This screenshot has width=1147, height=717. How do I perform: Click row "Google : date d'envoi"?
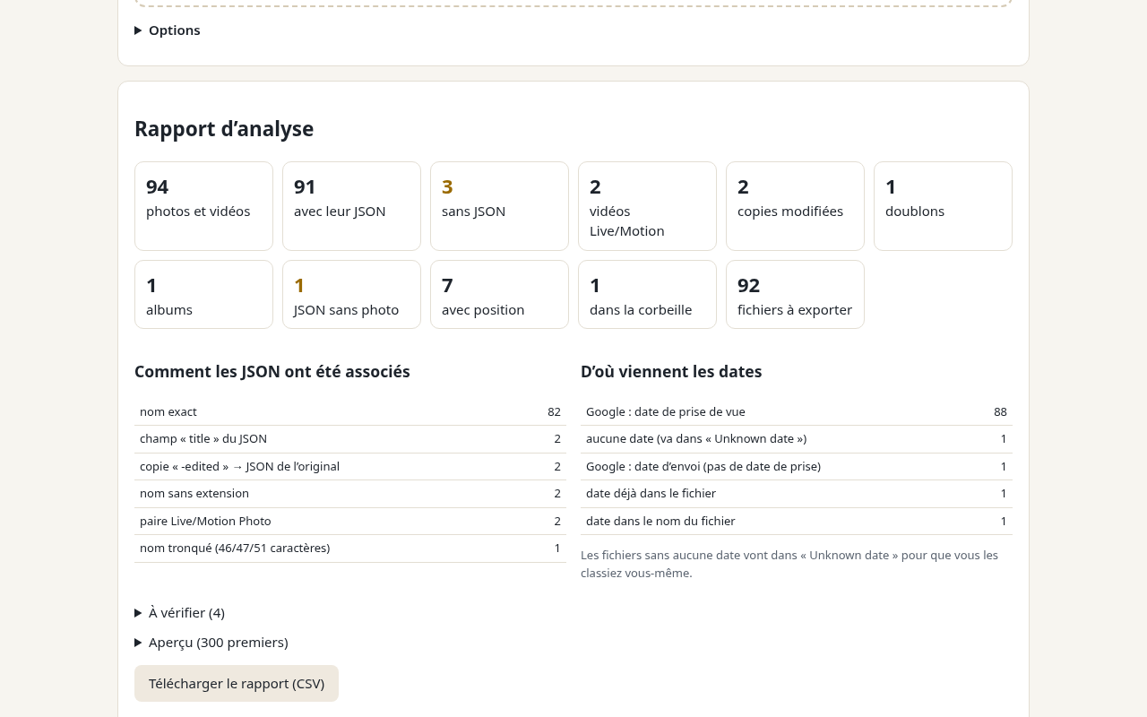click(x=797, y=467)
